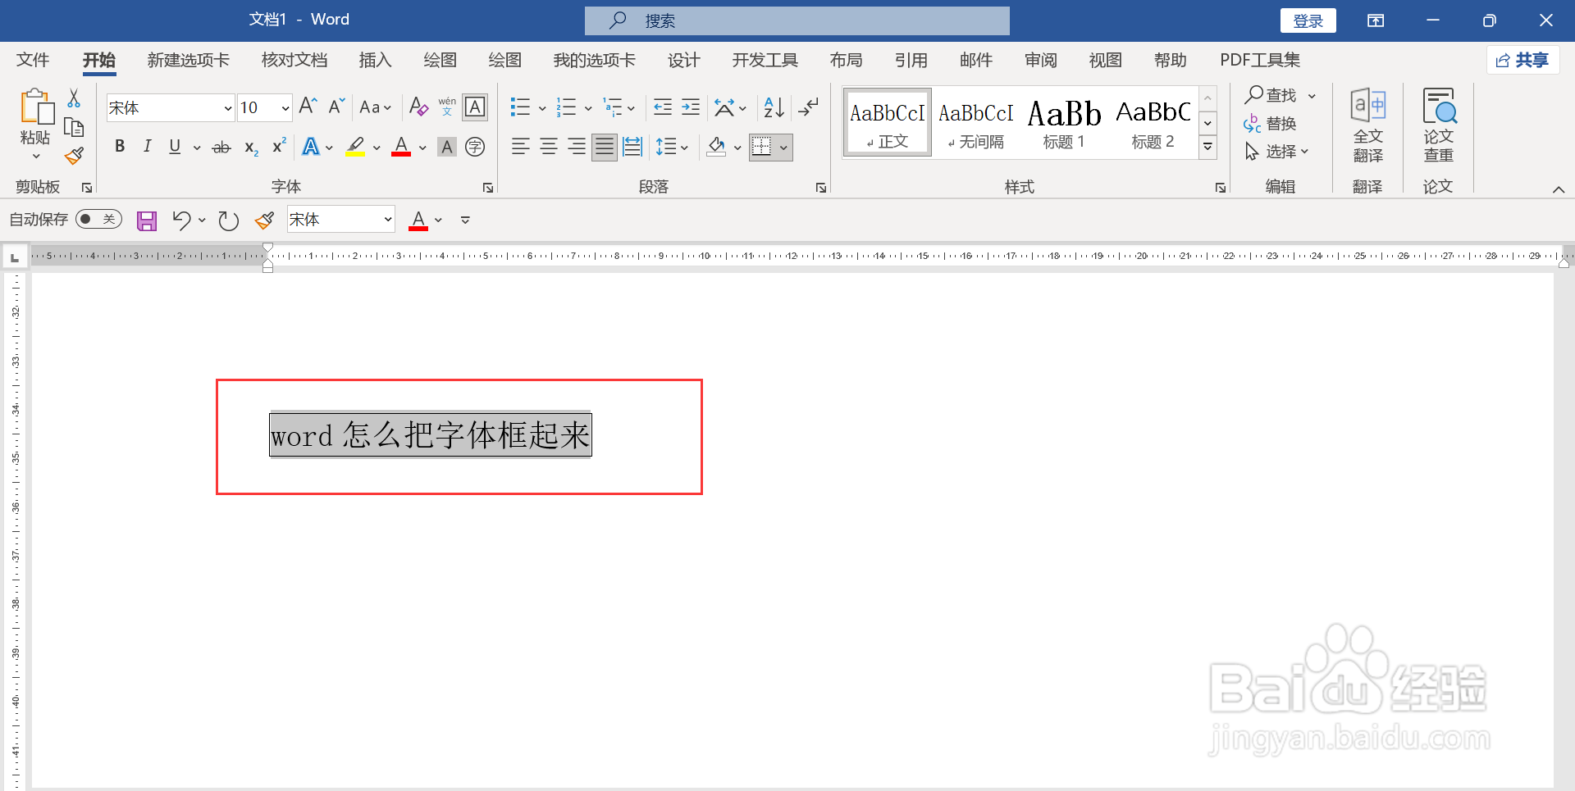This screenshot has width=1575, height=791.
Task: Insert enclosed character with the circled icon
Action: click(x=475, y=148)
